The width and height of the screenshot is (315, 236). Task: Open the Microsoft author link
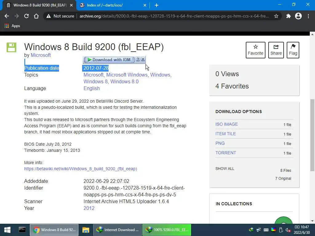coord(41,55)
